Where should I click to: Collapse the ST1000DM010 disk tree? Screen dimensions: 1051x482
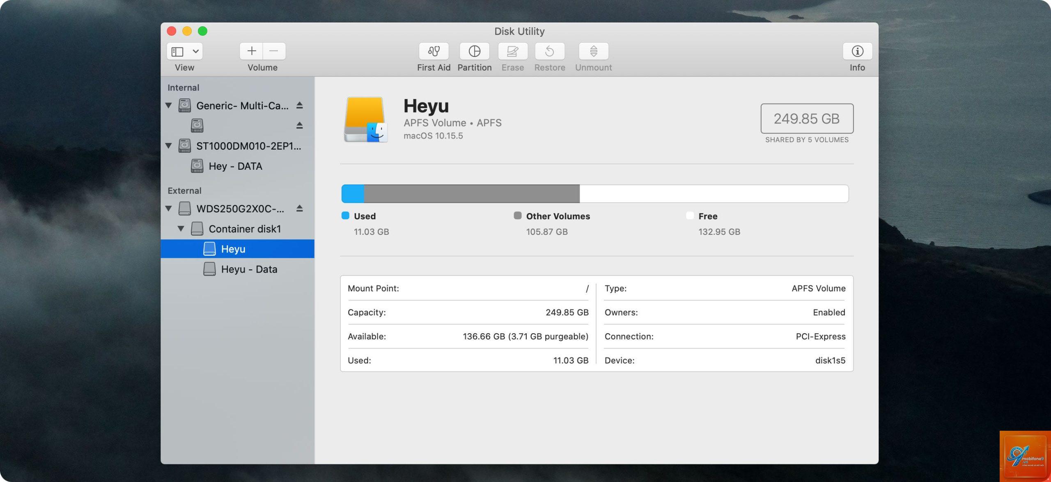point(168,146)
